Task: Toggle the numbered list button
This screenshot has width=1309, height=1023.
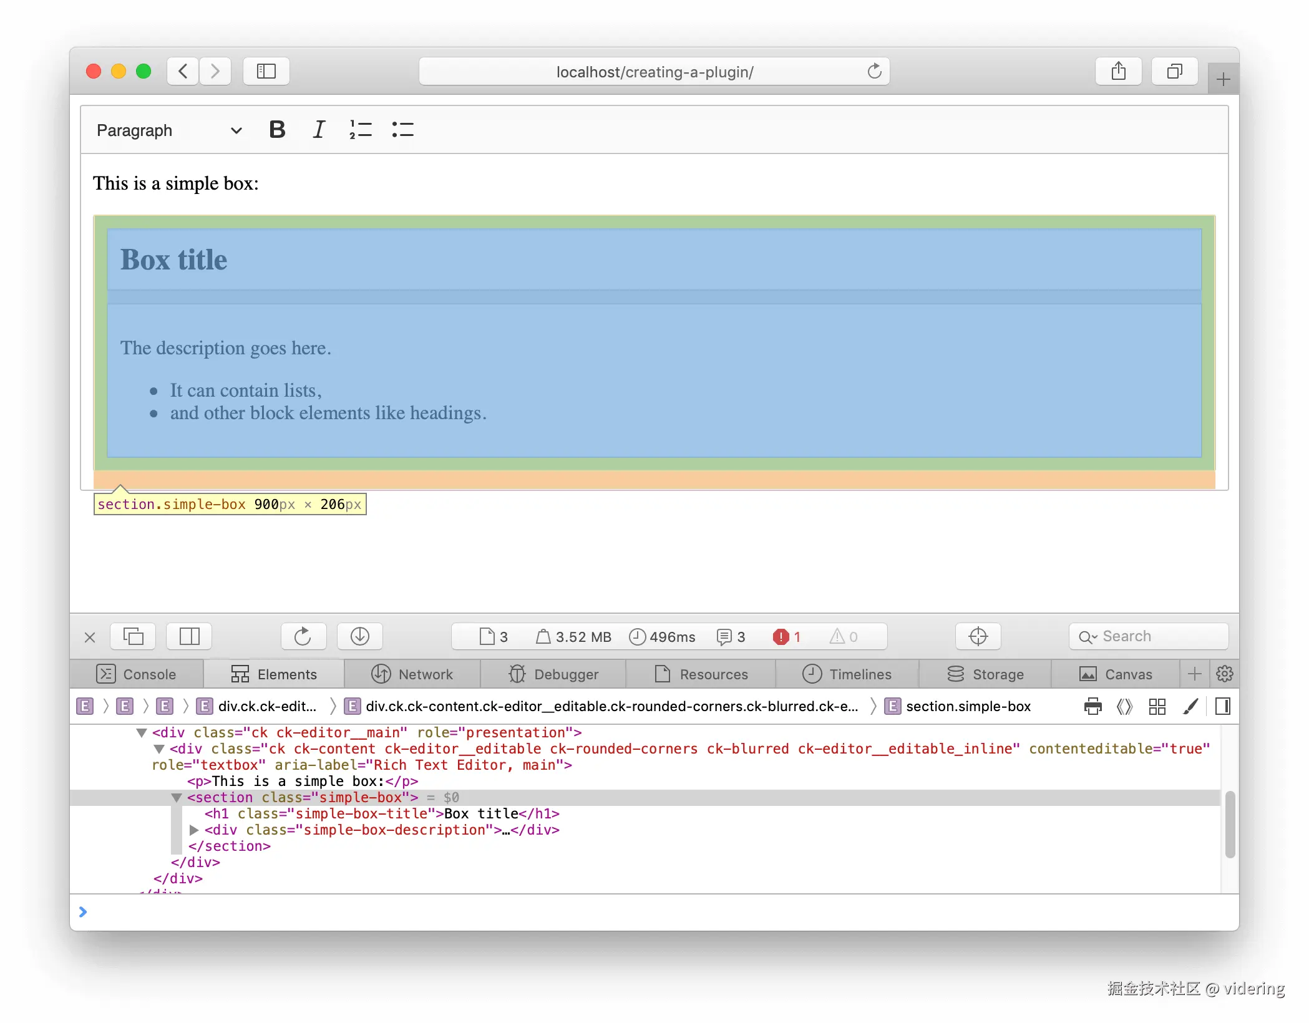Action: (x=361, y=130)
